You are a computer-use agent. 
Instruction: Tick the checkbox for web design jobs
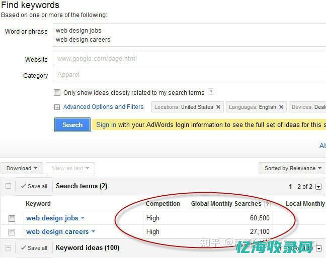click(12, 218)
